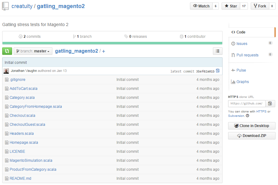Open the Graphs tab
This screenshot has height=185, width=278.
coord(240,82)
